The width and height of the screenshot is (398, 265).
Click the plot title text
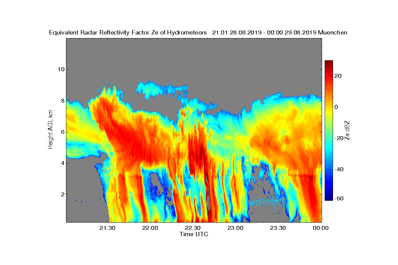click(x=198, y=32)
